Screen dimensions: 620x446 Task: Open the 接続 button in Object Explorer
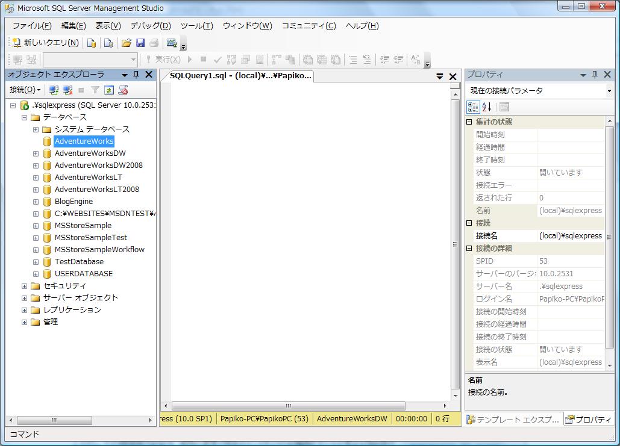25,90
